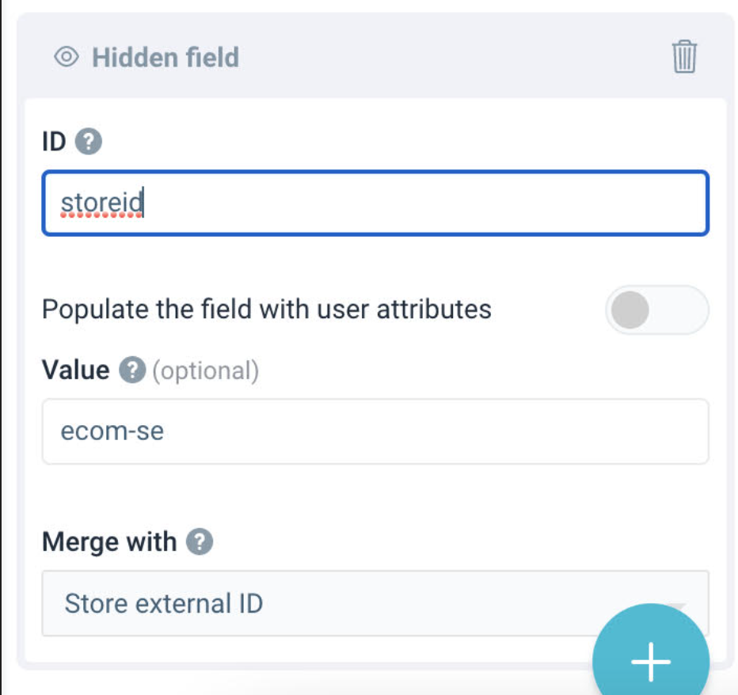The image size is (738, 695).
Task: Select the Store external ID option text
Action: pos(164,603)
